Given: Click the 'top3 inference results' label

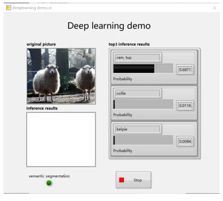Looking at the screenshot, I should click(129, 44).
